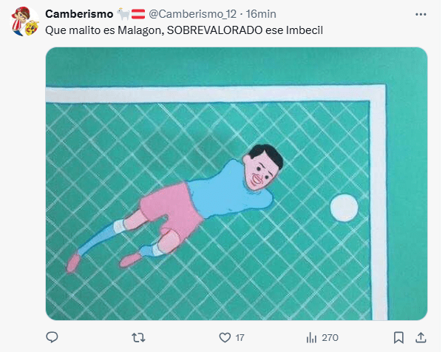Open the attached image at the goalkeeper's face
This screenshot has height=352, width=448.
[262, 171]
